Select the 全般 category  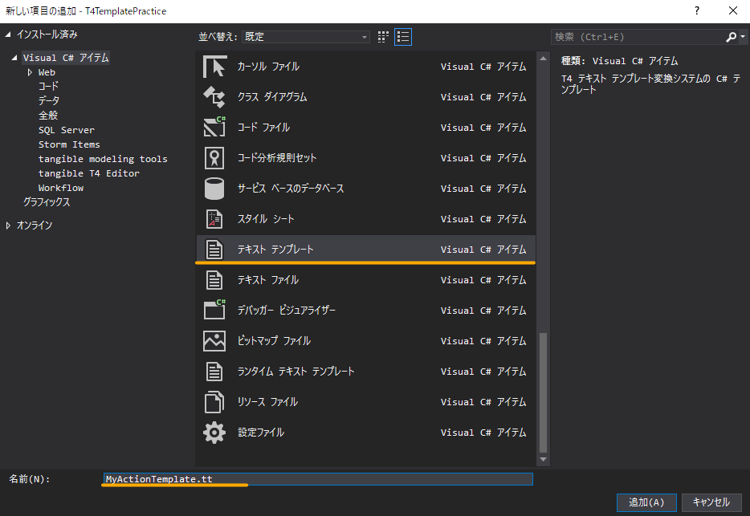[48, 116]
